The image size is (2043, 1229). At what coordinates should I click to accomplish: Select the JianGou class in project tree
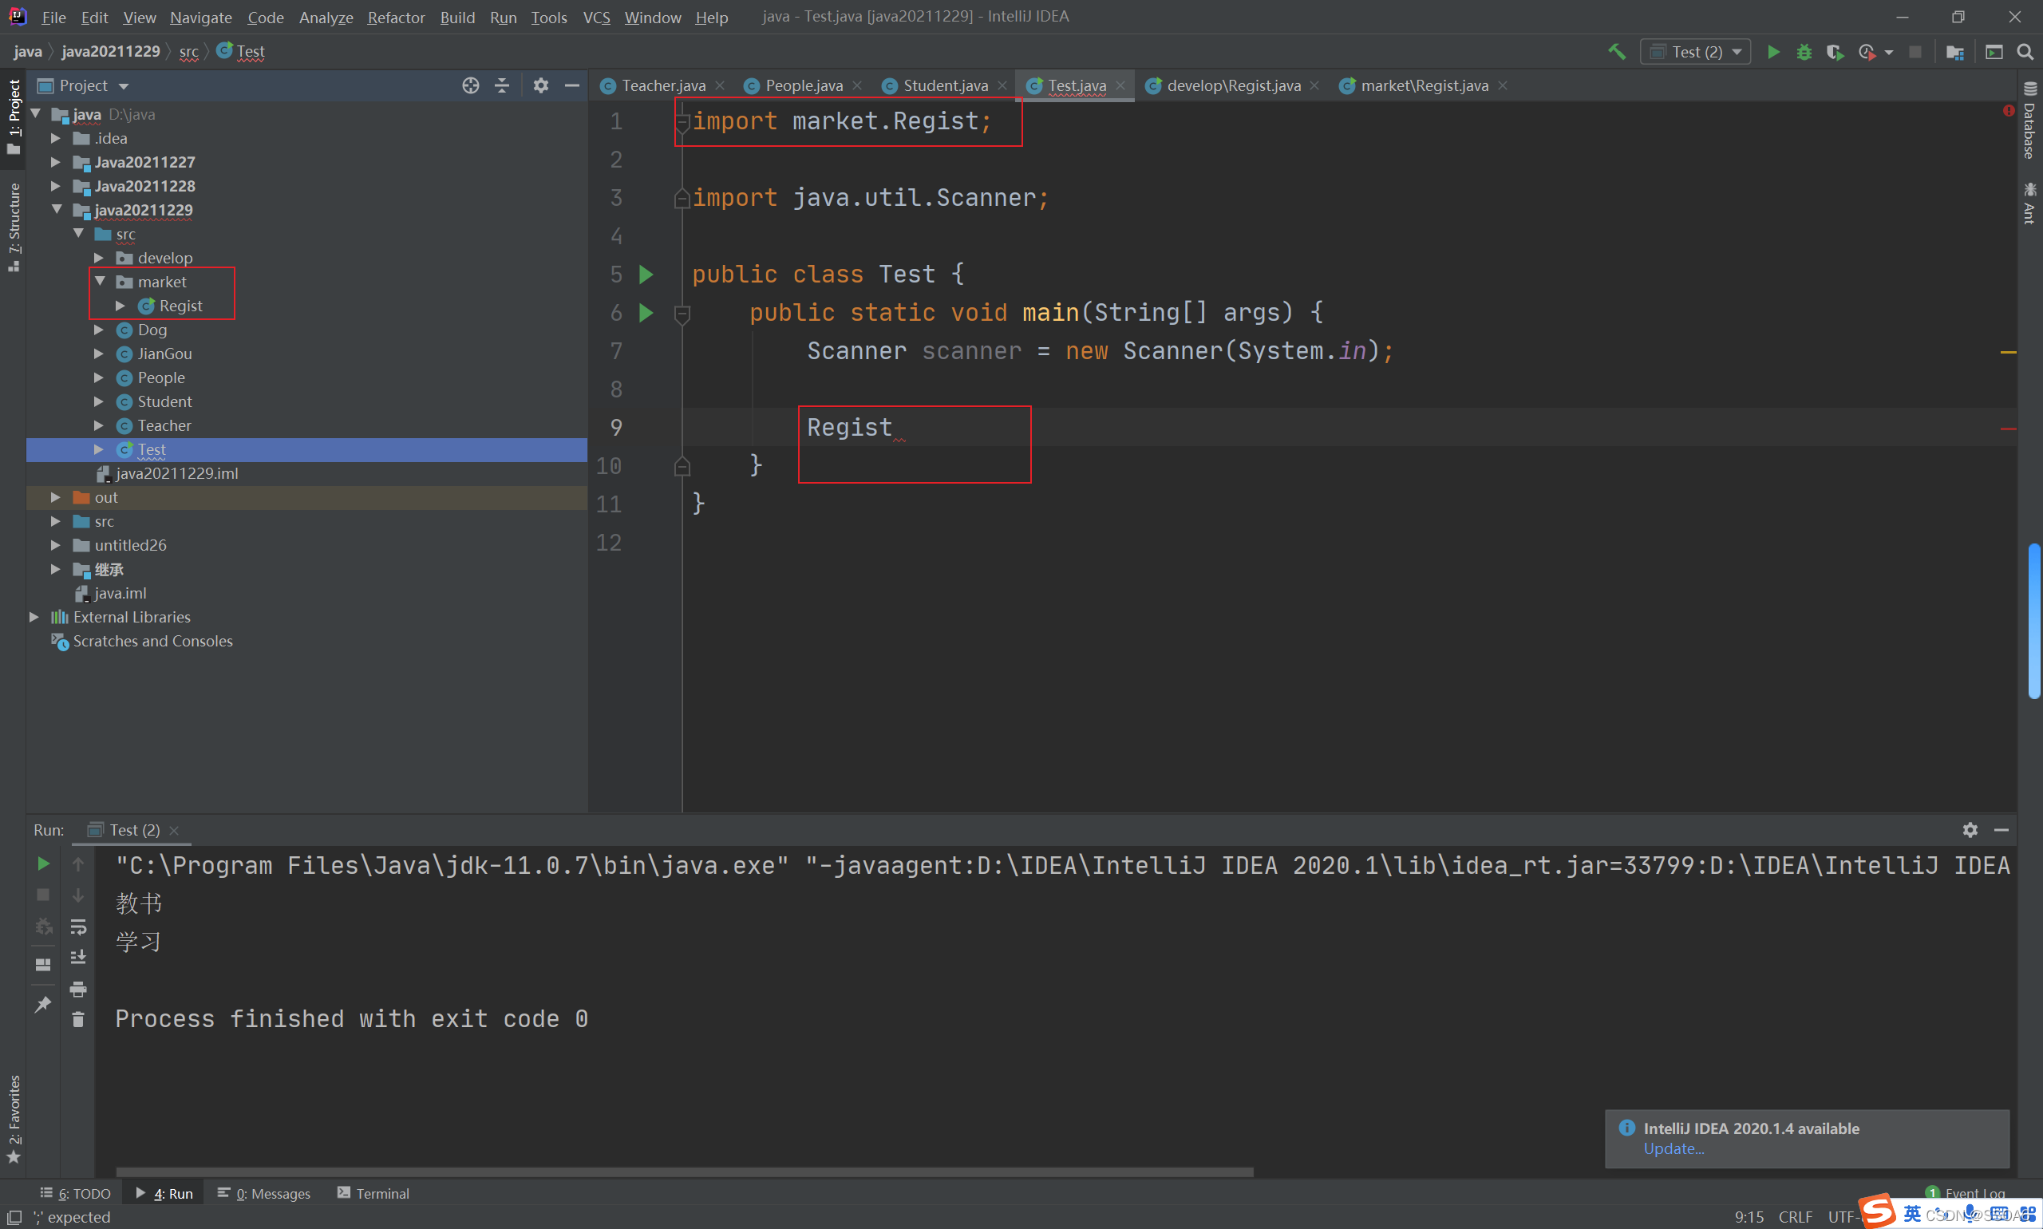[165, 354]
